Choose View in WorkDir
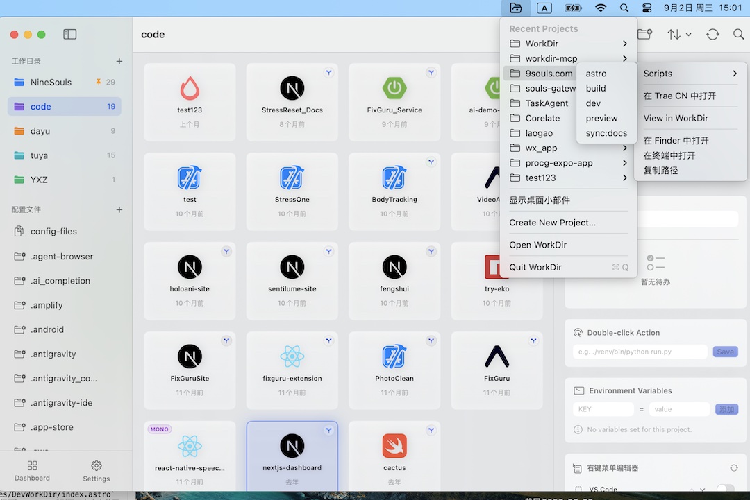 pos(690,118)
